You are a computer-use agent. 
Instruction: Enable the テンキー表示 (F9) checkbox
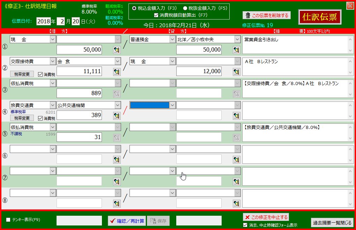[x=8, y=220]
